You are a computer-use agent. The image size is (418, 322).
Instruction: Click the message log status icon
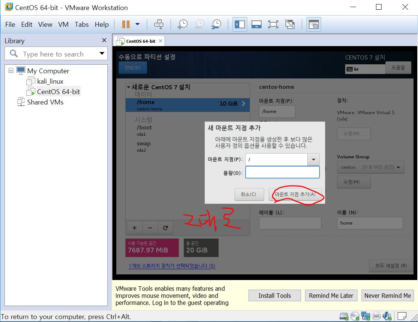[x=402, y=316]
